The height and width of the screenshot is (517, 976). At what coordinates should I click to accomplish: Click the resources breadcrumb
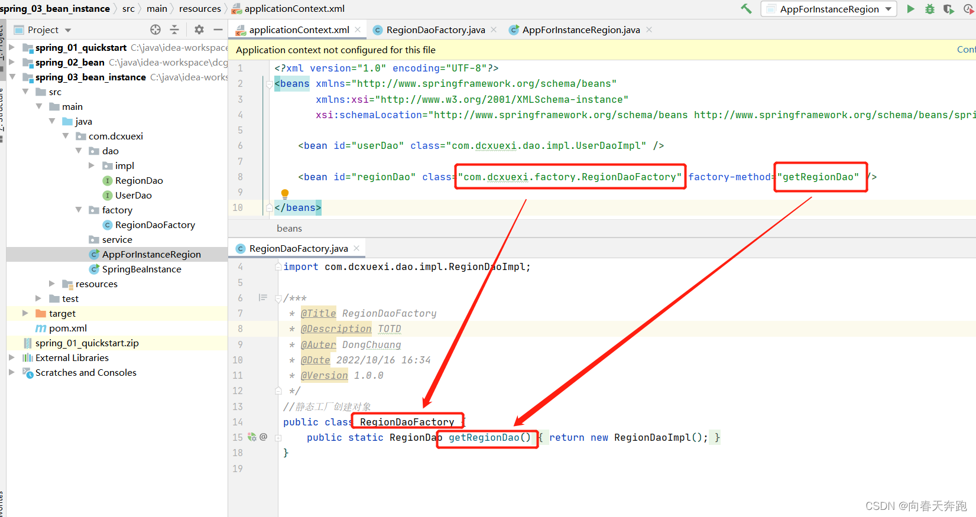(200, 8)
